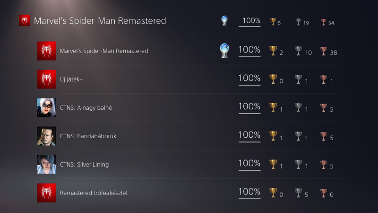Click the Spider-Man game icon in header
Screen dimensions: 378x213
(x=24, y=21)
